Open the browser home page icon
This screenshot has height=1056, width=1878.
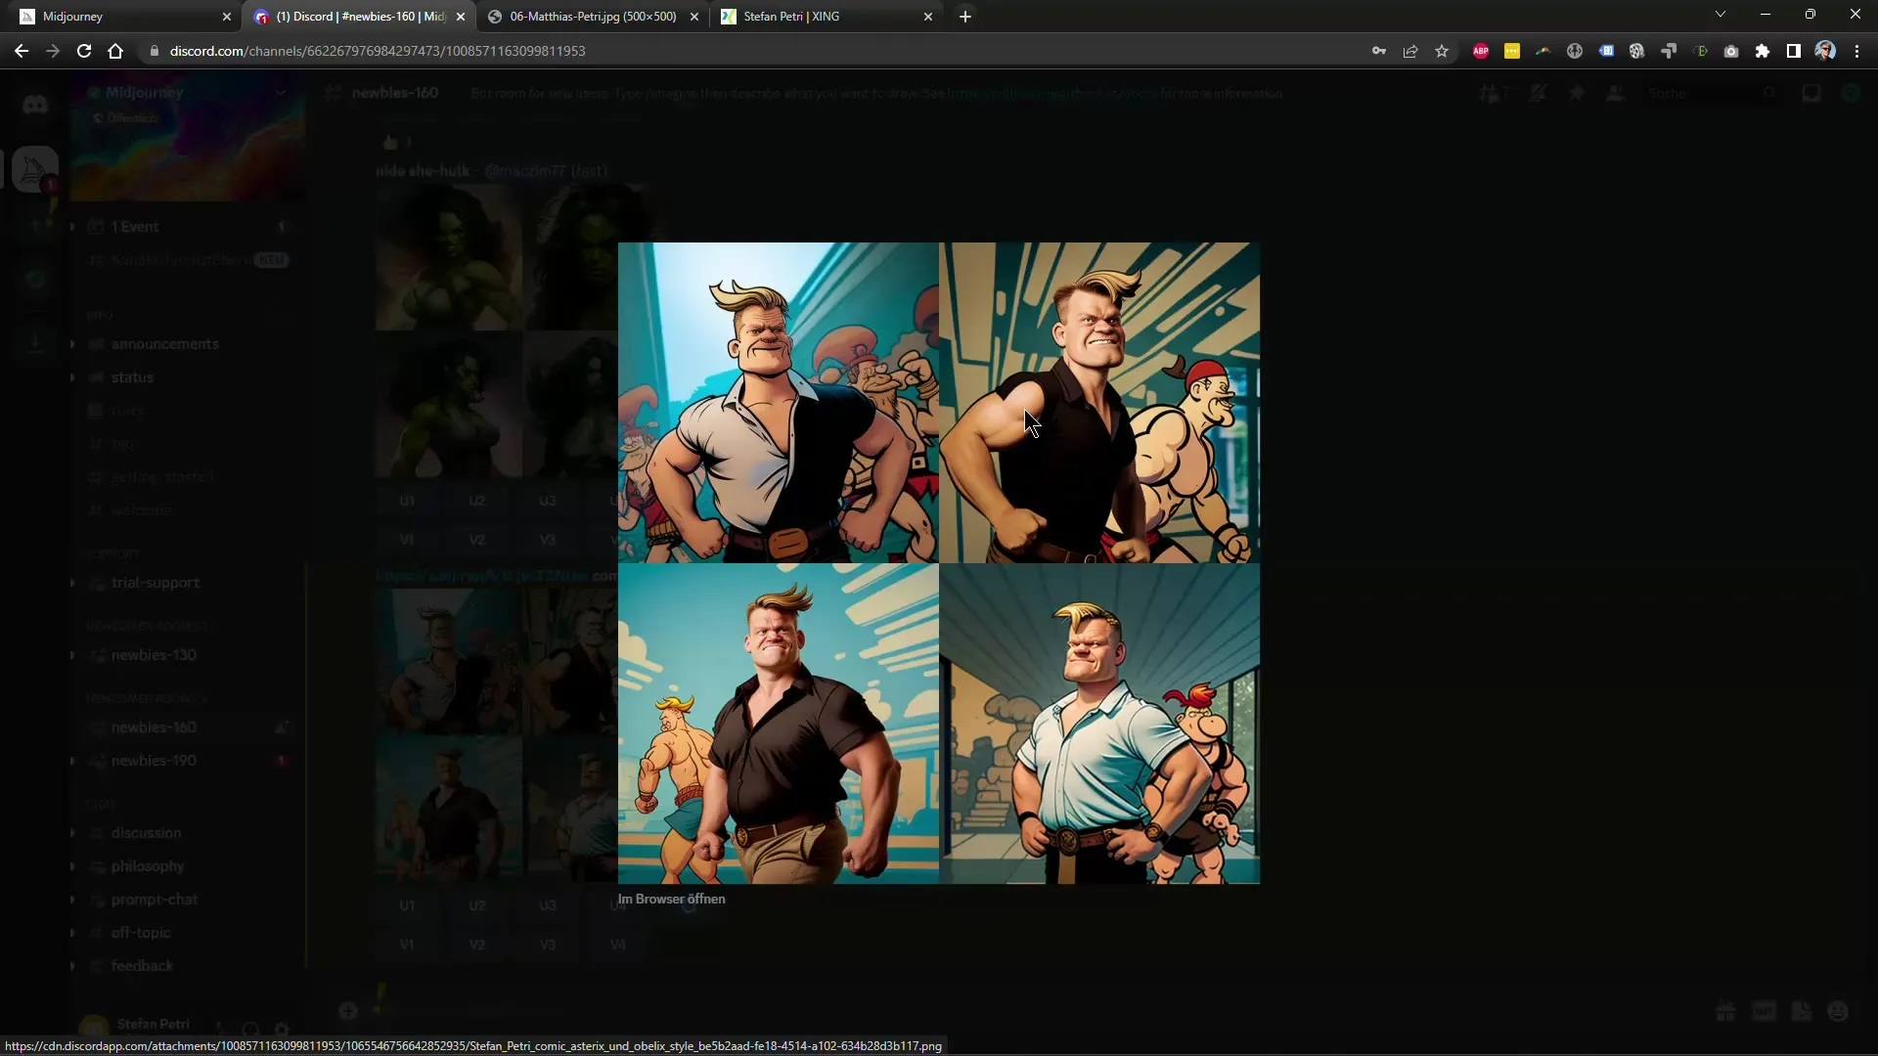tap(115, 51)
